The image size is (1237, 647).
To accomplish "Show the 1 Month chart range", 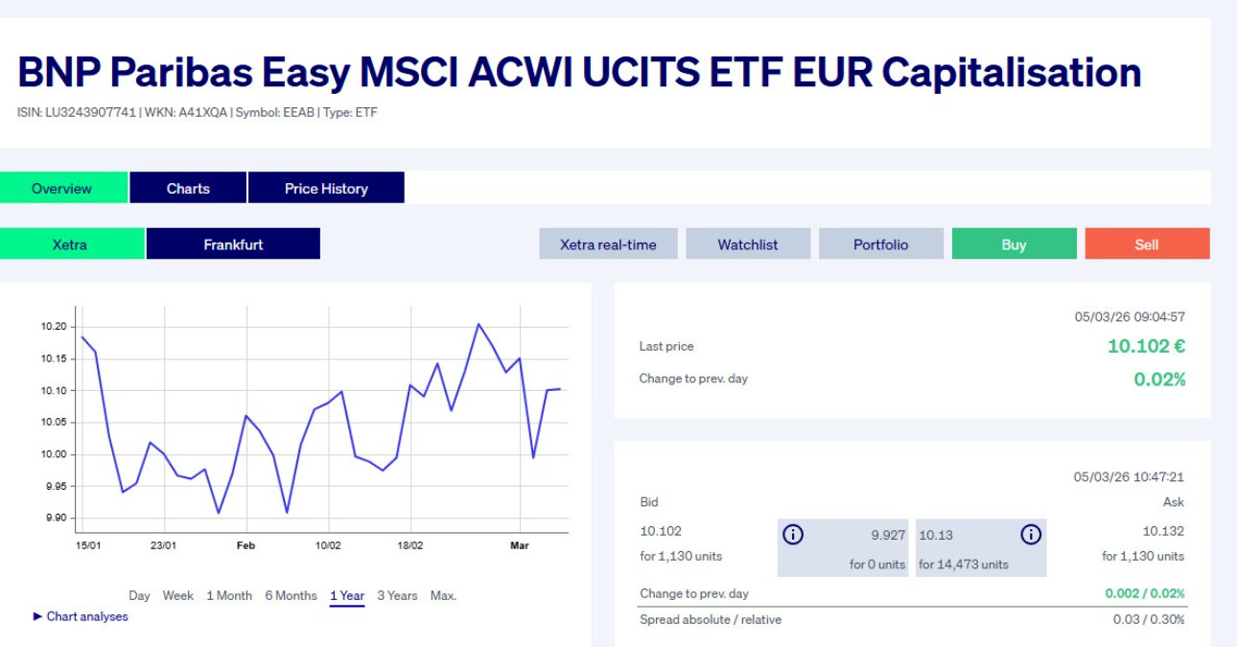I will coord(229,595).
